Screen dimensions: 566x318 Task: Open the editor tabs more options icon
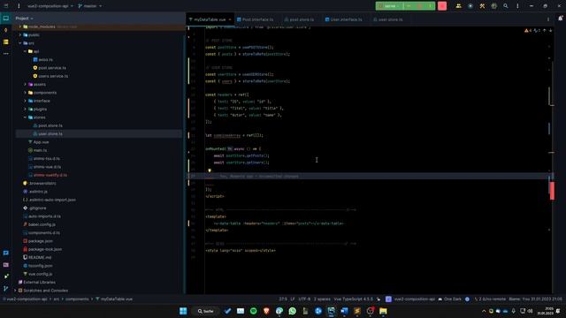[x=548, y=19]
